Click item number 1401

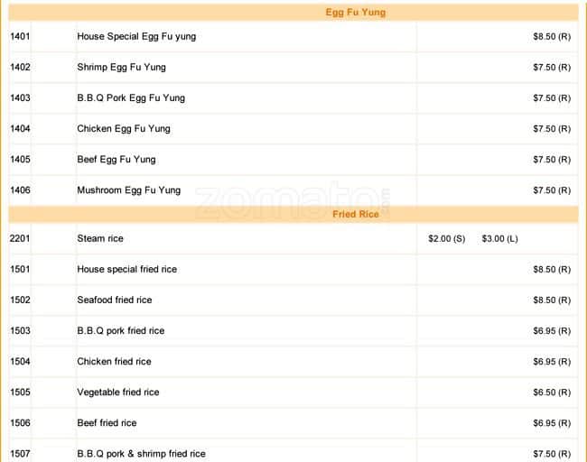click(20, 37)
